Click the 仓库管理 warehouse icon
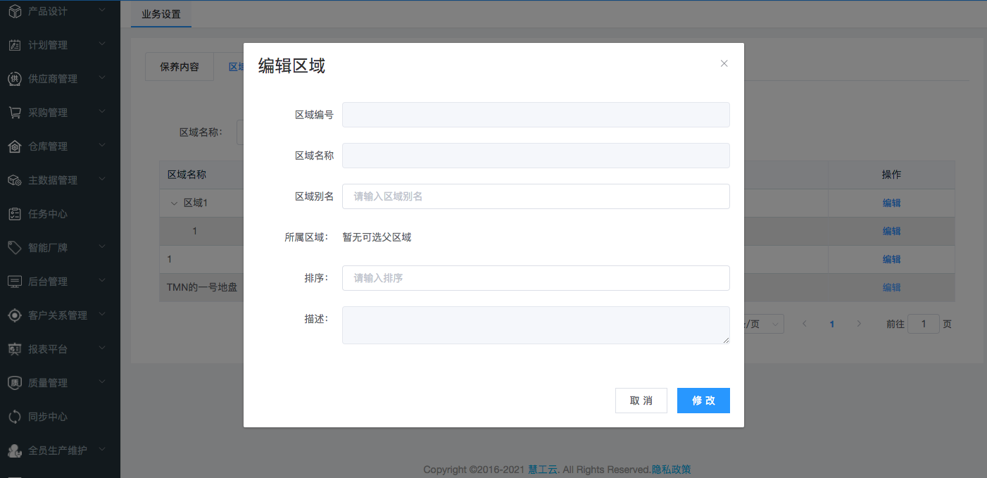 (x=15, y=146)
